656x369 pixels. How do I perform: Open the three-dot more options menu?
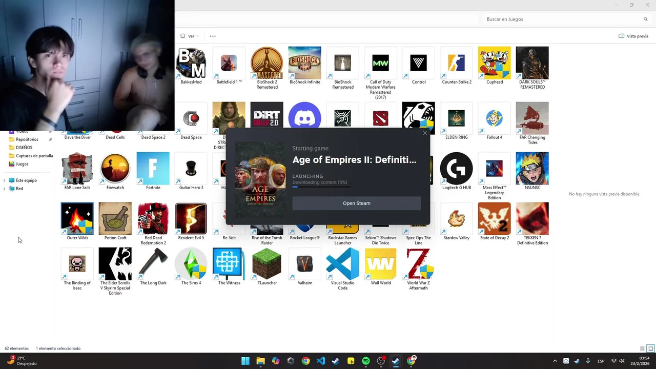213,36
